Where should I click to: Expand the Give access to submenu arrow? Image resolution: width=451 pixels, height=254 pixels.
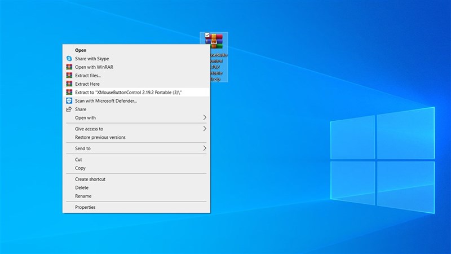(x=205, y=129)
